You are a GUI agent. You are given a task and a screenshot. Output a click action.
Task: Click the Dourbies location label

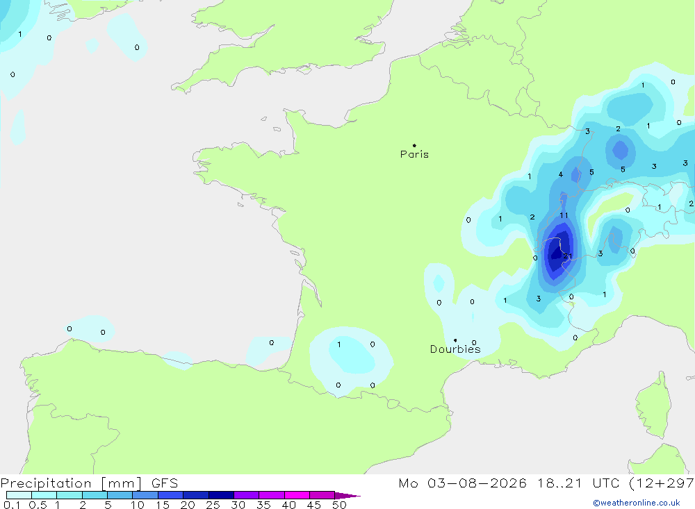pyautogui.click(x=455, y=349)
